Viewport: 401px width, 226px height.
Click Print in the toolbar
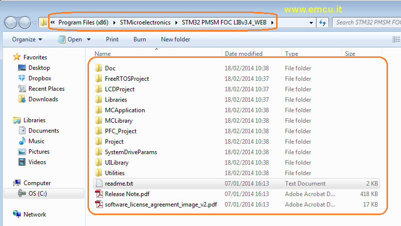[x=112, y=39]
